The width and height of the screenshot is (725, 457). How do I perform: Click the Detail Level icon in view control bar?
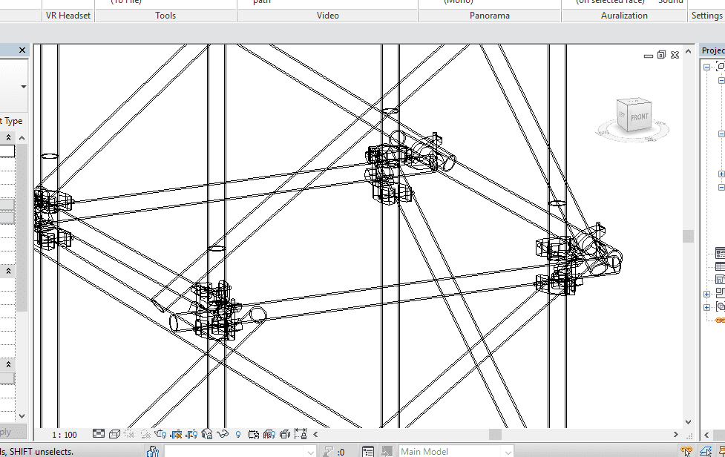pyautogui.click(x=99, y=434)
